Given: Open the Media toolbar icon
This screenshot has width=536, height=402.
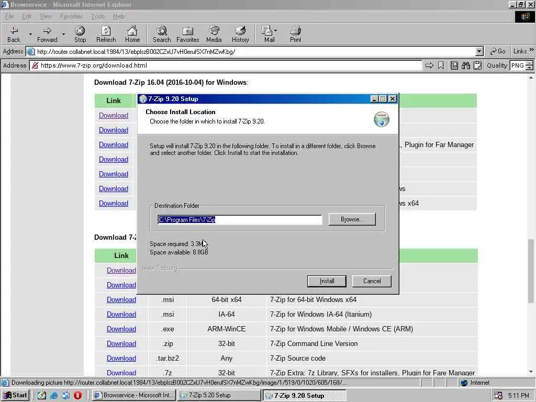Looking at the screenshot, I should 214,34.
